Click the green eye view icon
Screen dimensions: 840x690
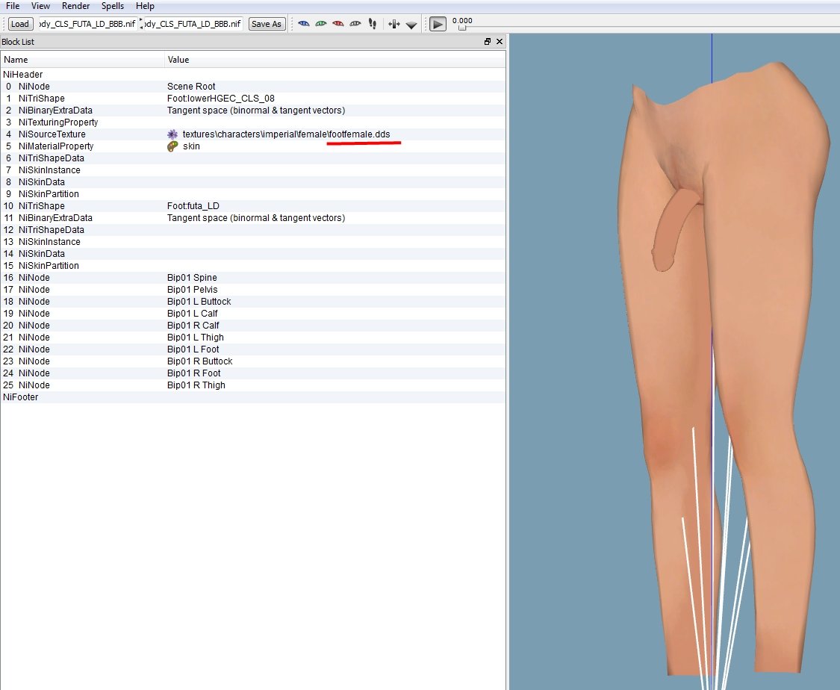coord(321,24)
